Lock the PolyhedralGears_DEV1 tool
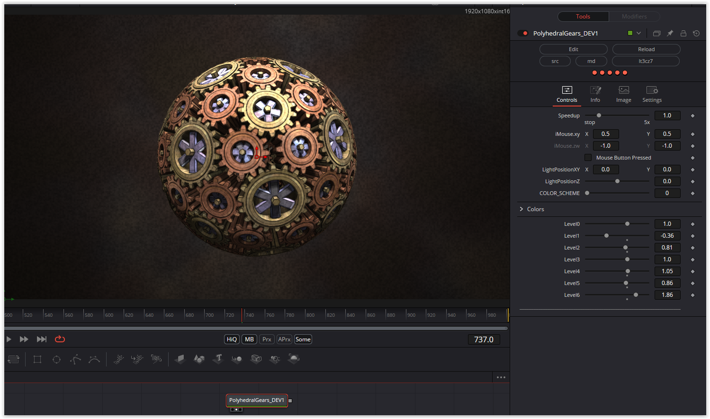The height and width of the screenshot is (419, 710). (683, 33)
